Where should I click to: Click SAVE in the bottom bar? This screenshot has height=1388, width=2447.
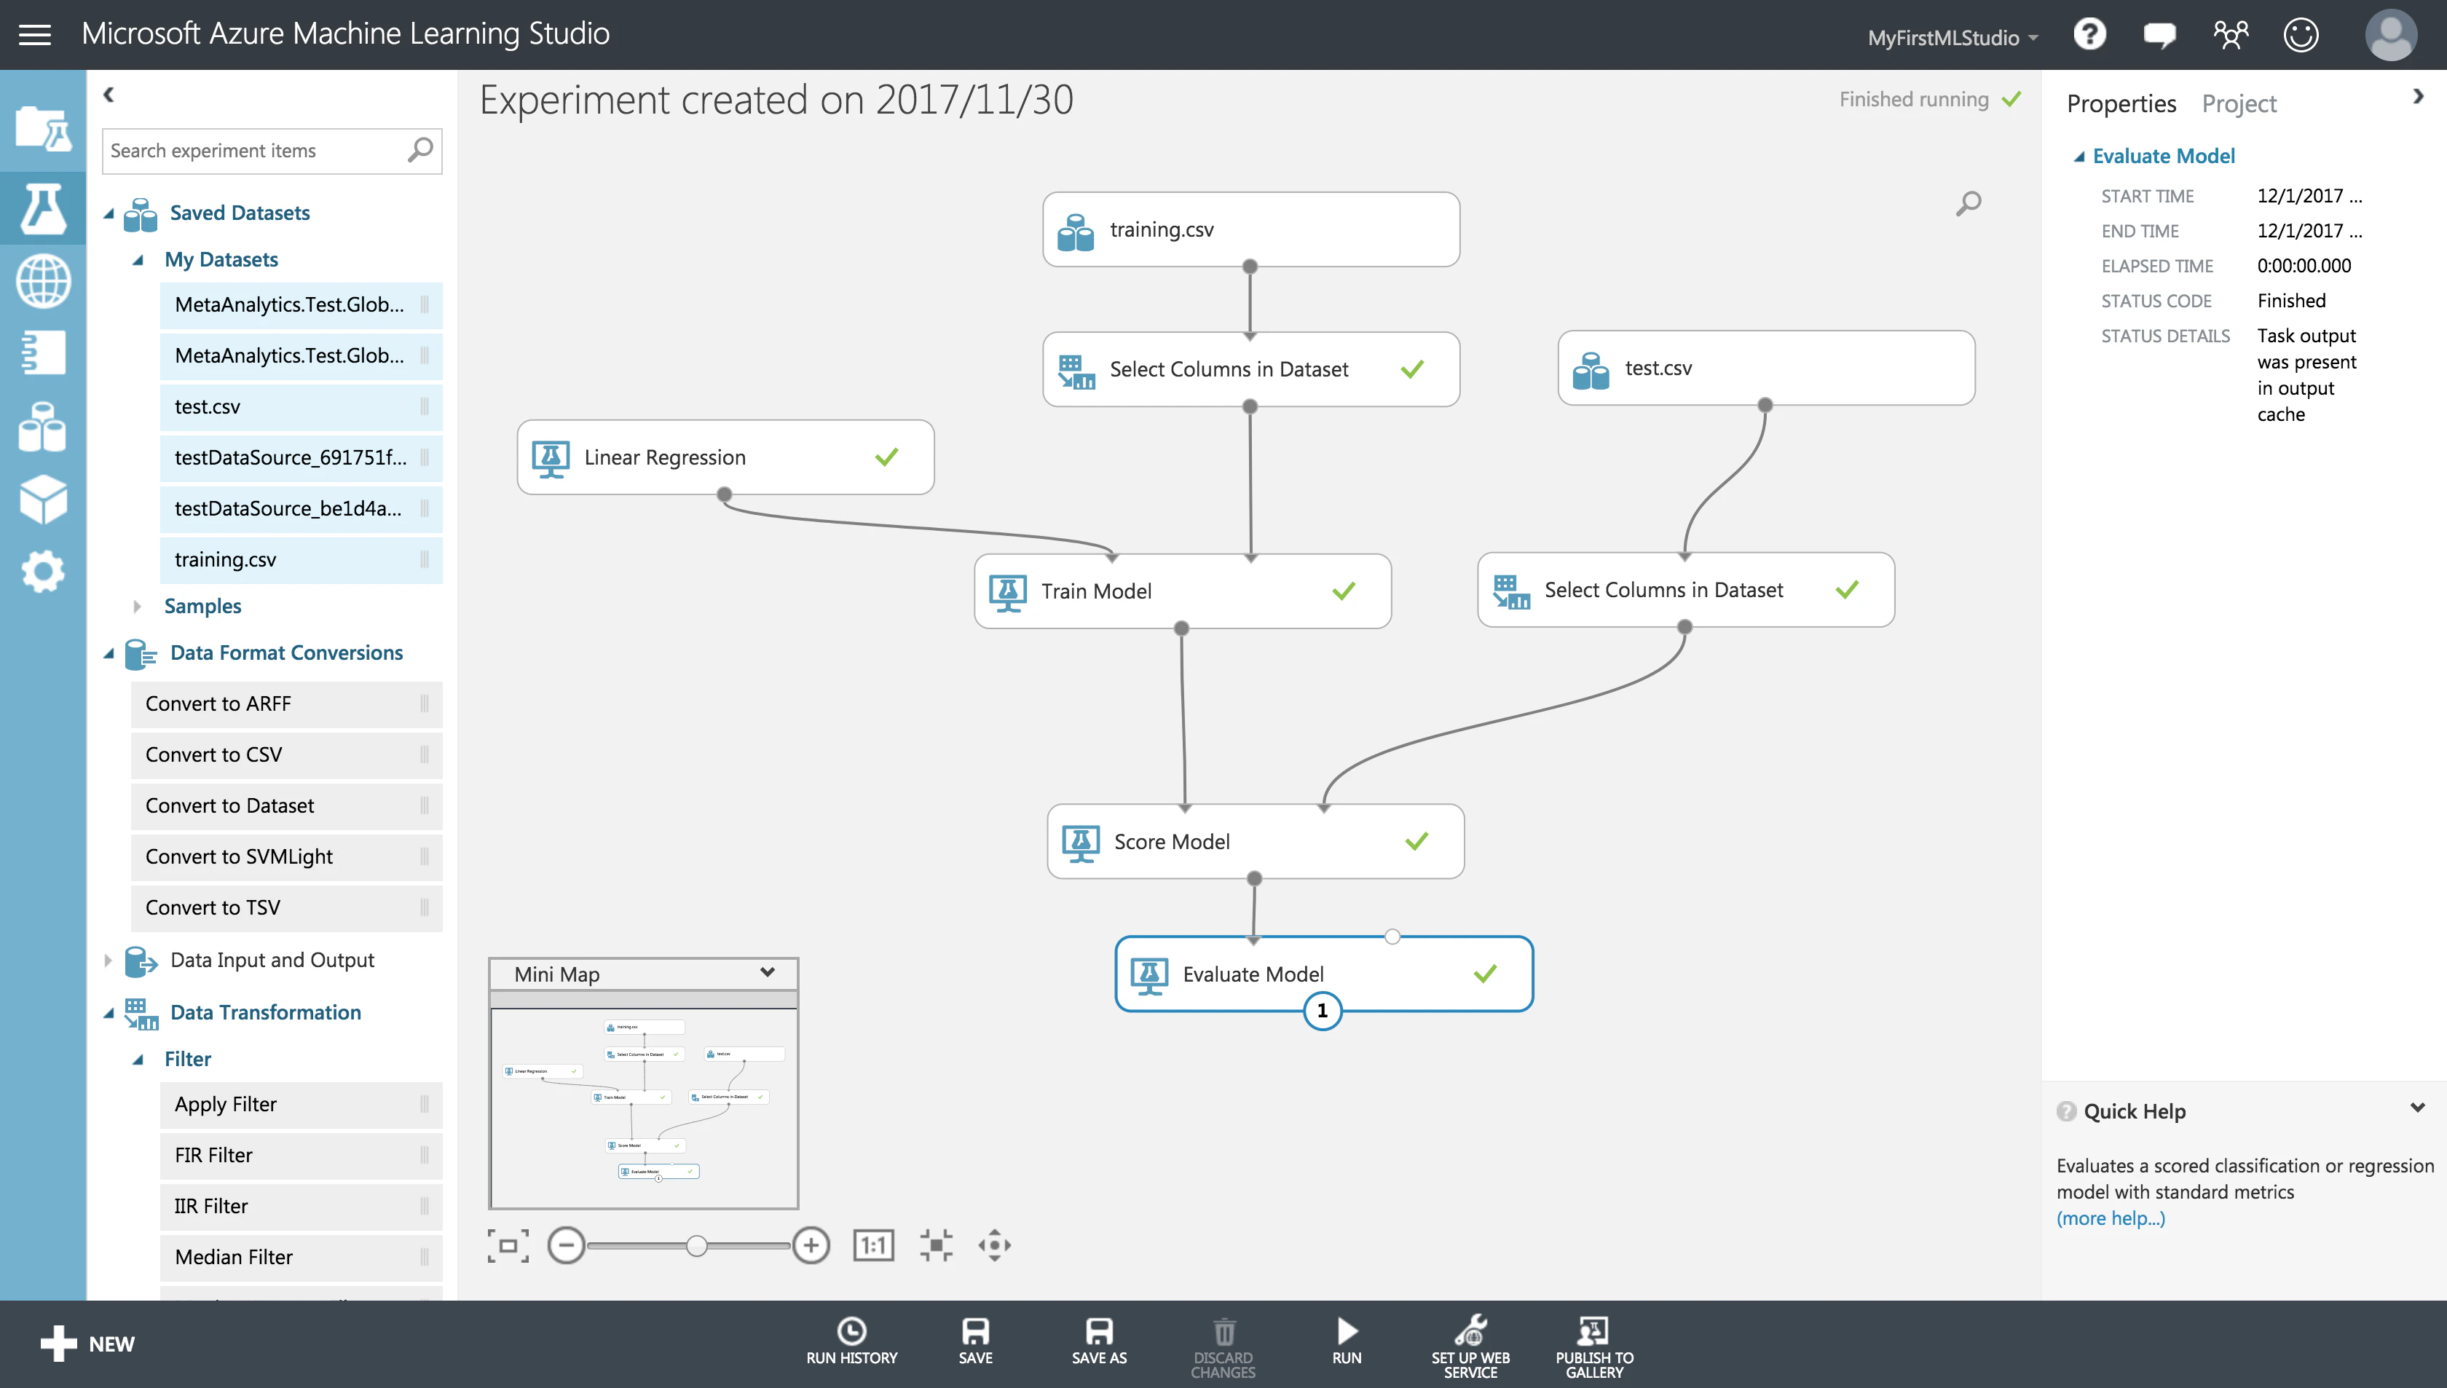pyautogui.click(x=975, y=1342)
